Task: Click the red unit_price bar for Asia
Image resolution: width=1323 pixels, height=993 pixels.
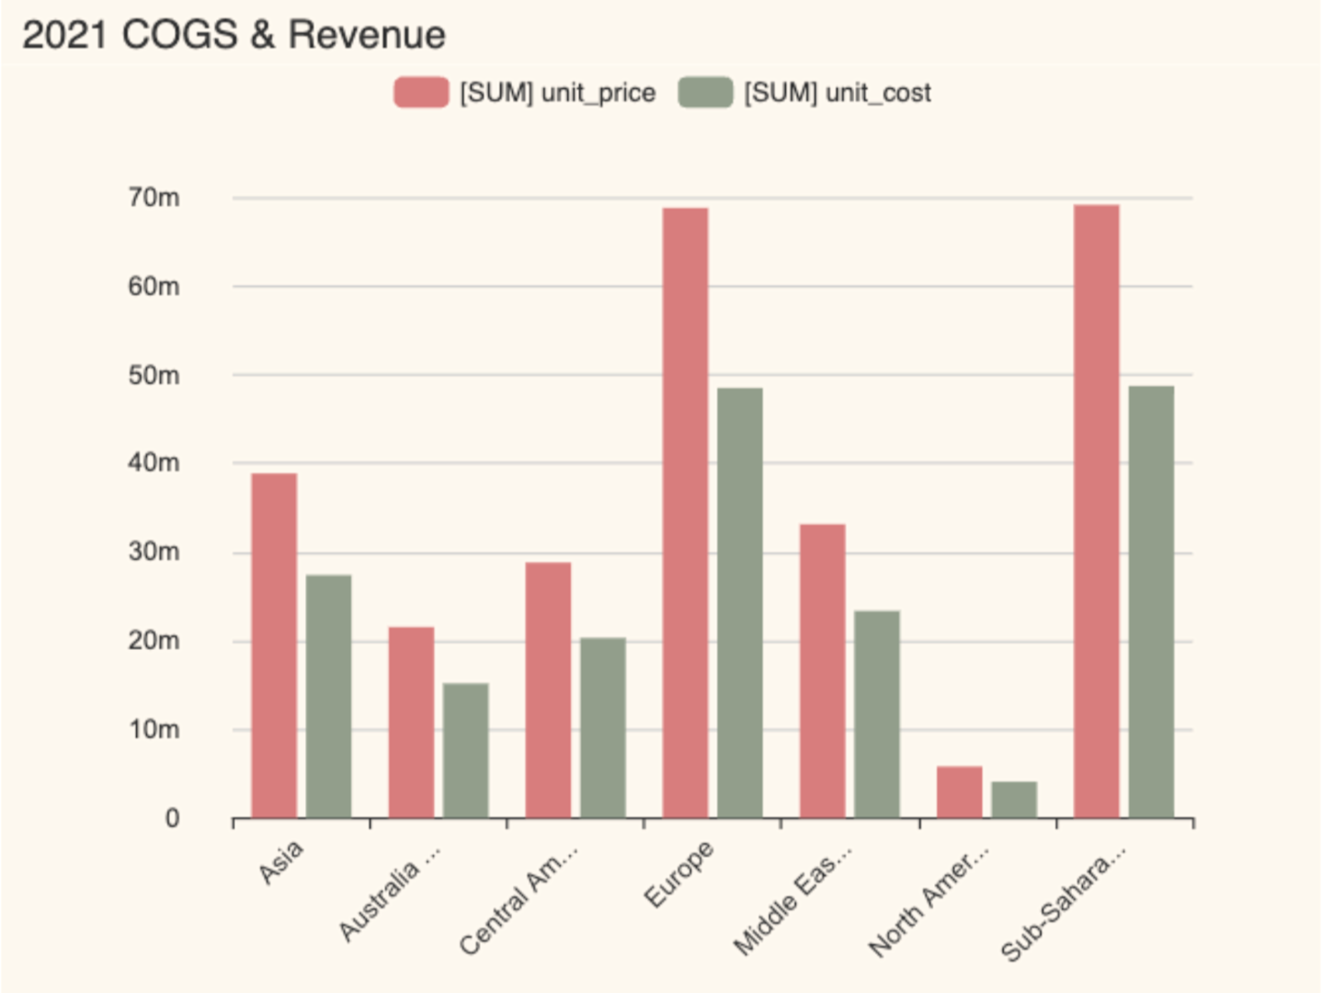Action: [273, 644]
